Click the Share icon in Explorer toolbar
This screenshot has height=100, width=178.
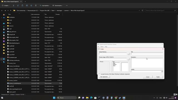click(31, 6)
